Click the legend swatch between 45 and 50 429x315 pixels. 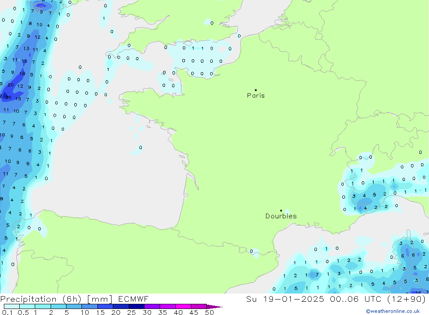(x=199, y=307)
